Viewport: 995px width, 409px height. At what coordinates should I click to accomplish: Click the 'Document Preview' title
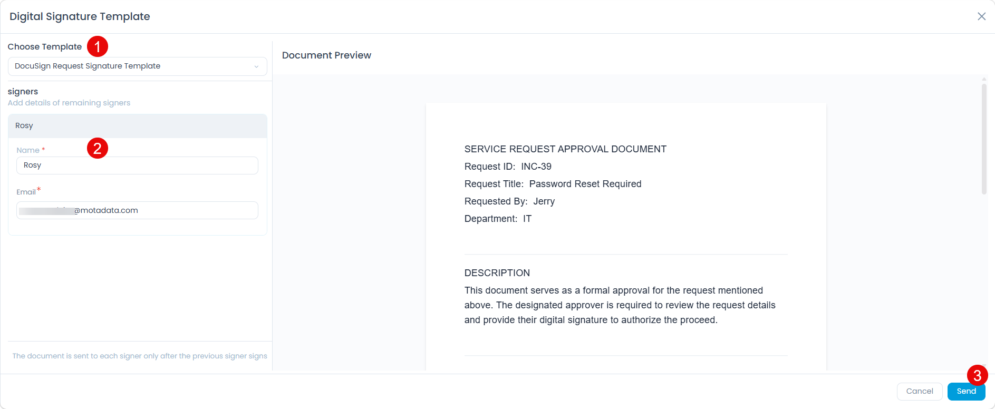[326, 55]
